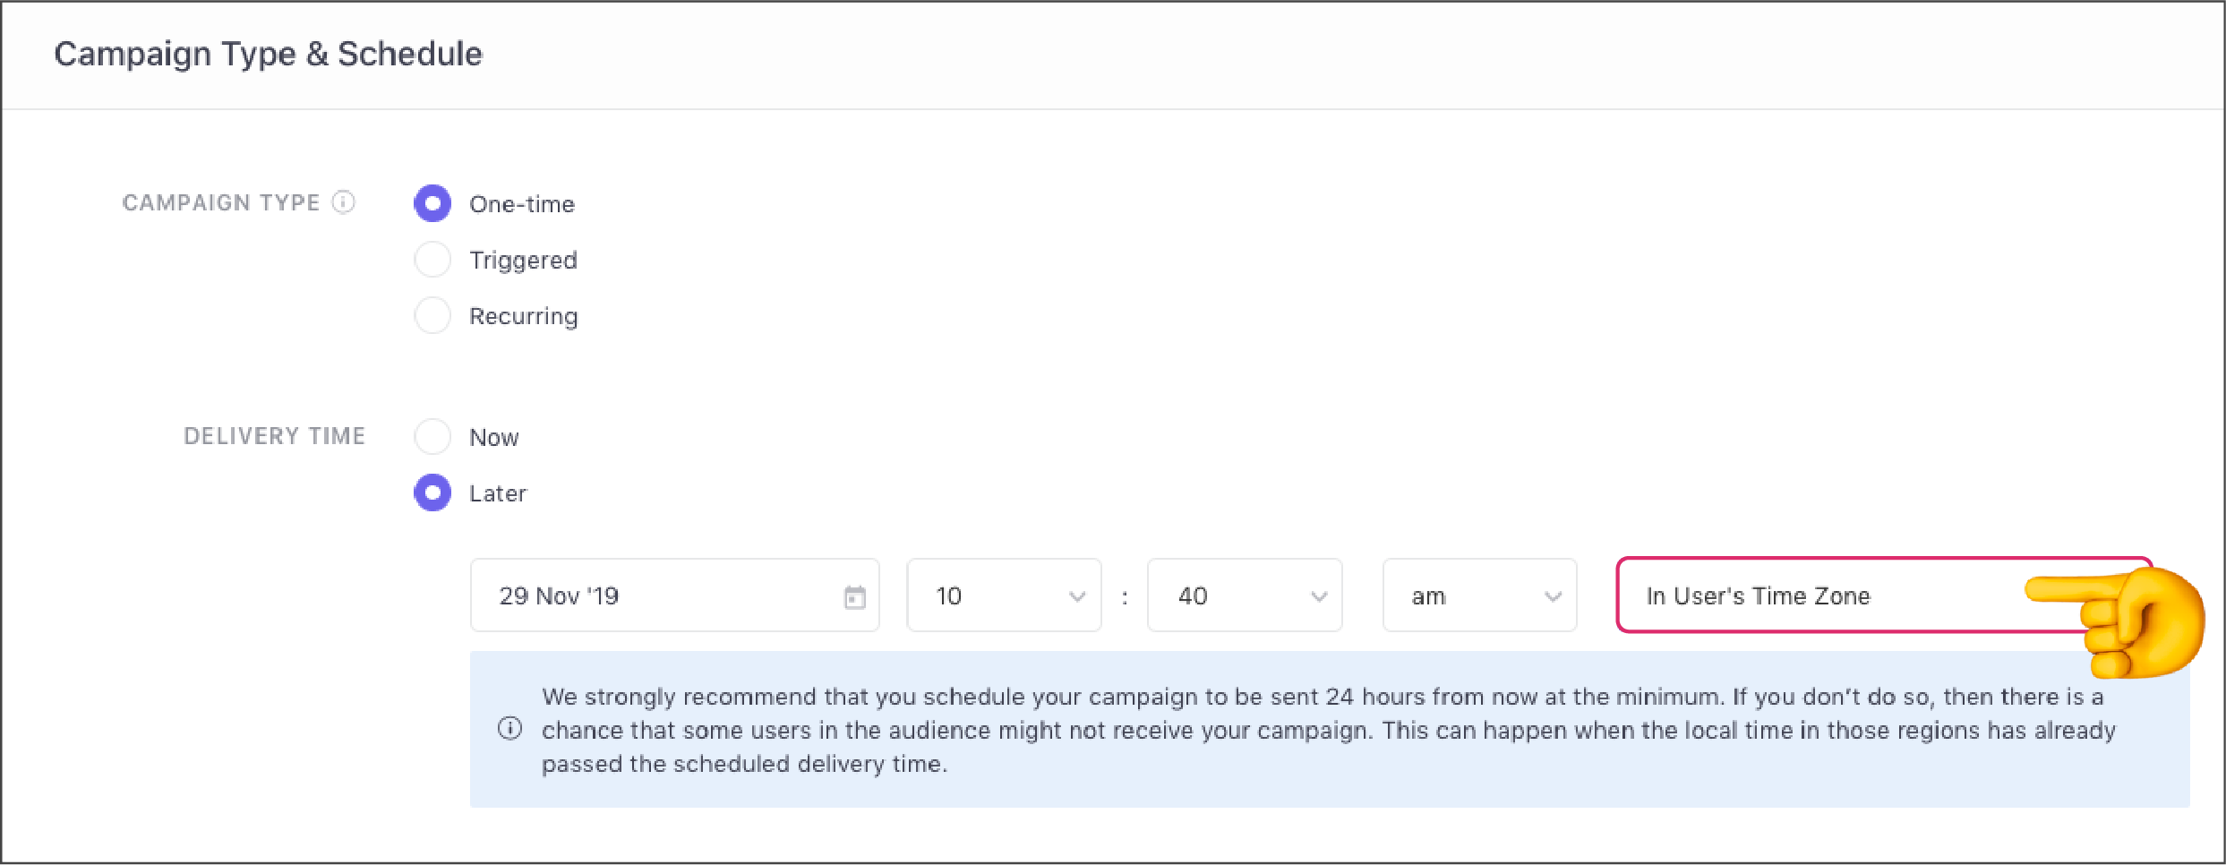This screenshot has width=2226, height=865.
Task: Click the chevron on the hour dropdown
Action: point(1077,595)
